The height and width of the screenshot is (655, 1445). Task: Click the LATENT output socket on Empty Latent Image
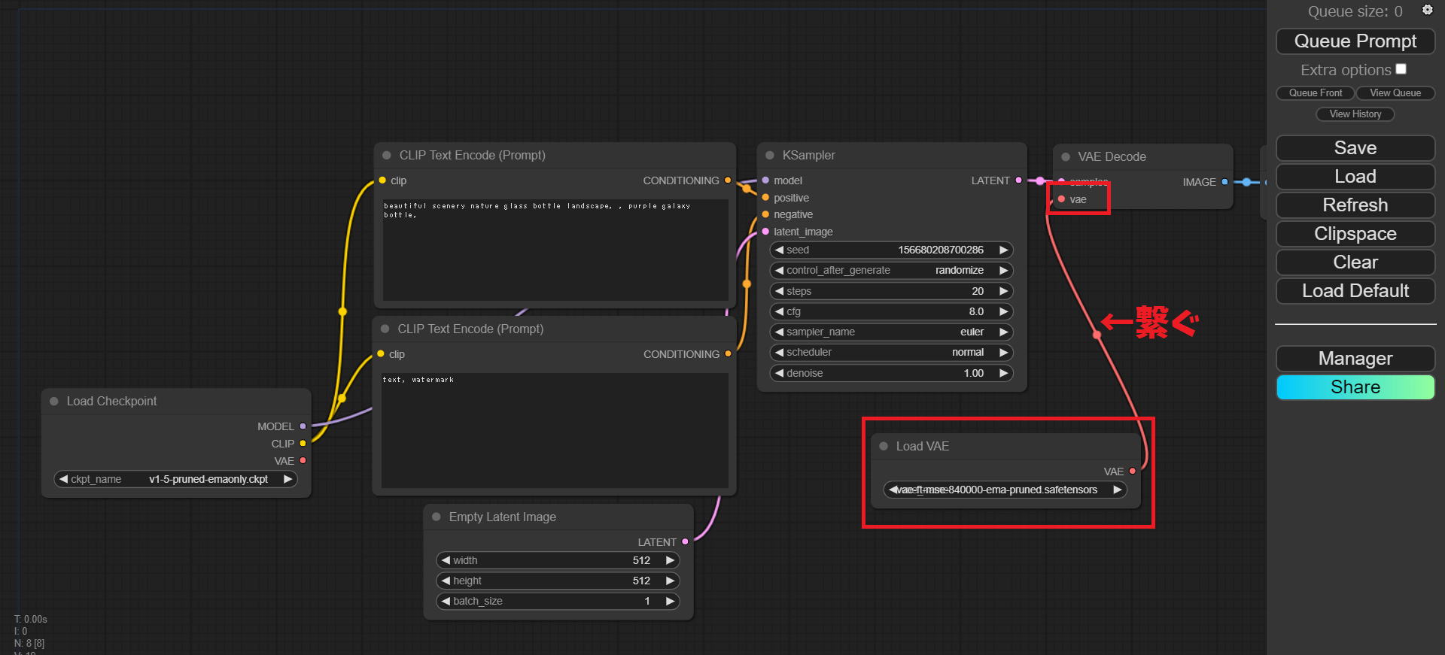685,542
